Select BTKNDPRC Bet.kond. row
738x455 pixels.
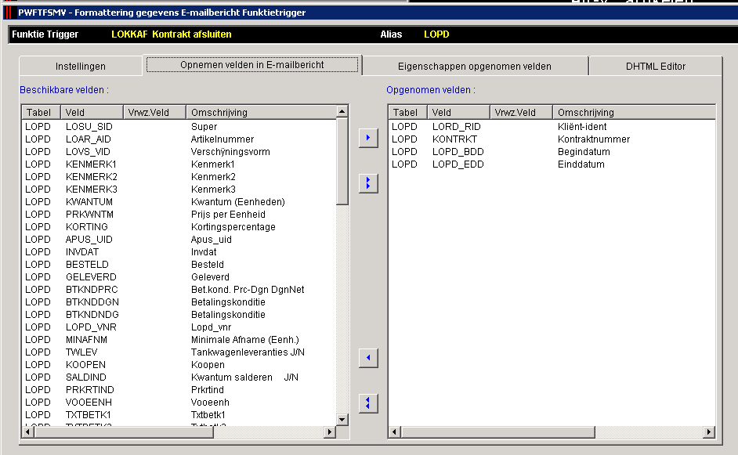179,290
